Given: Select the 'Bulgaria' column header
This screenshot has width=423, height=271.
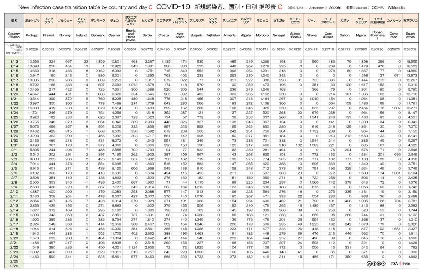Looking at the screenshot, I should pos(196,36).
